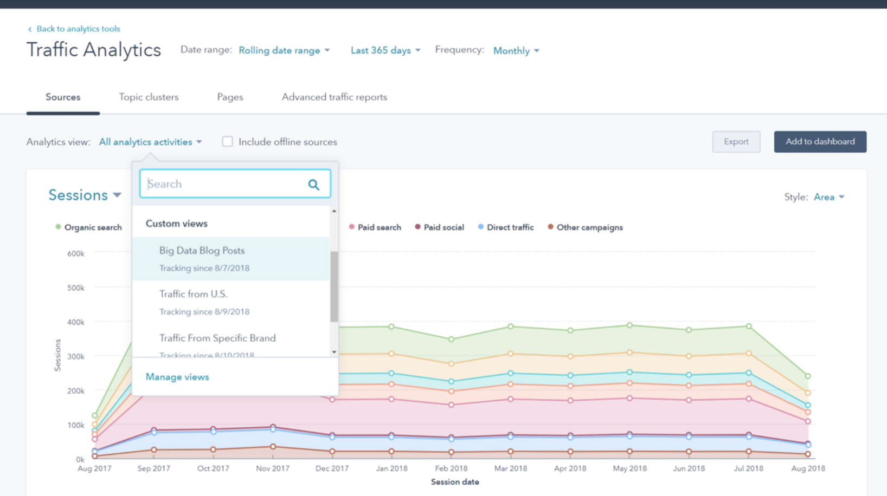The width and height of the screenshot is (887, 496).
Task: Toggle the Paid social legend item
Action: pyautogui.click(x=439, y=227)
